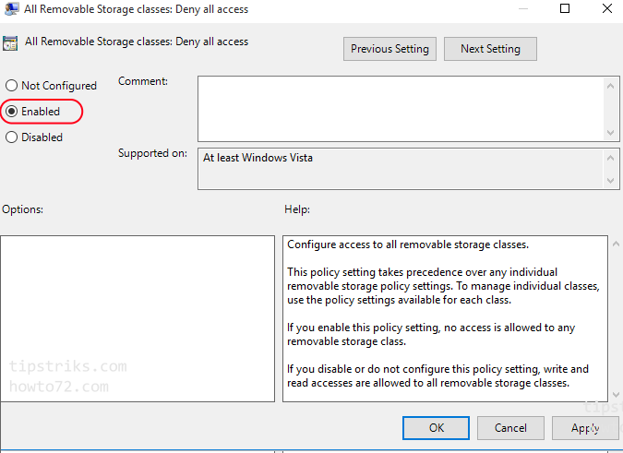Confirm the policy with OK

tap(436, 428)
